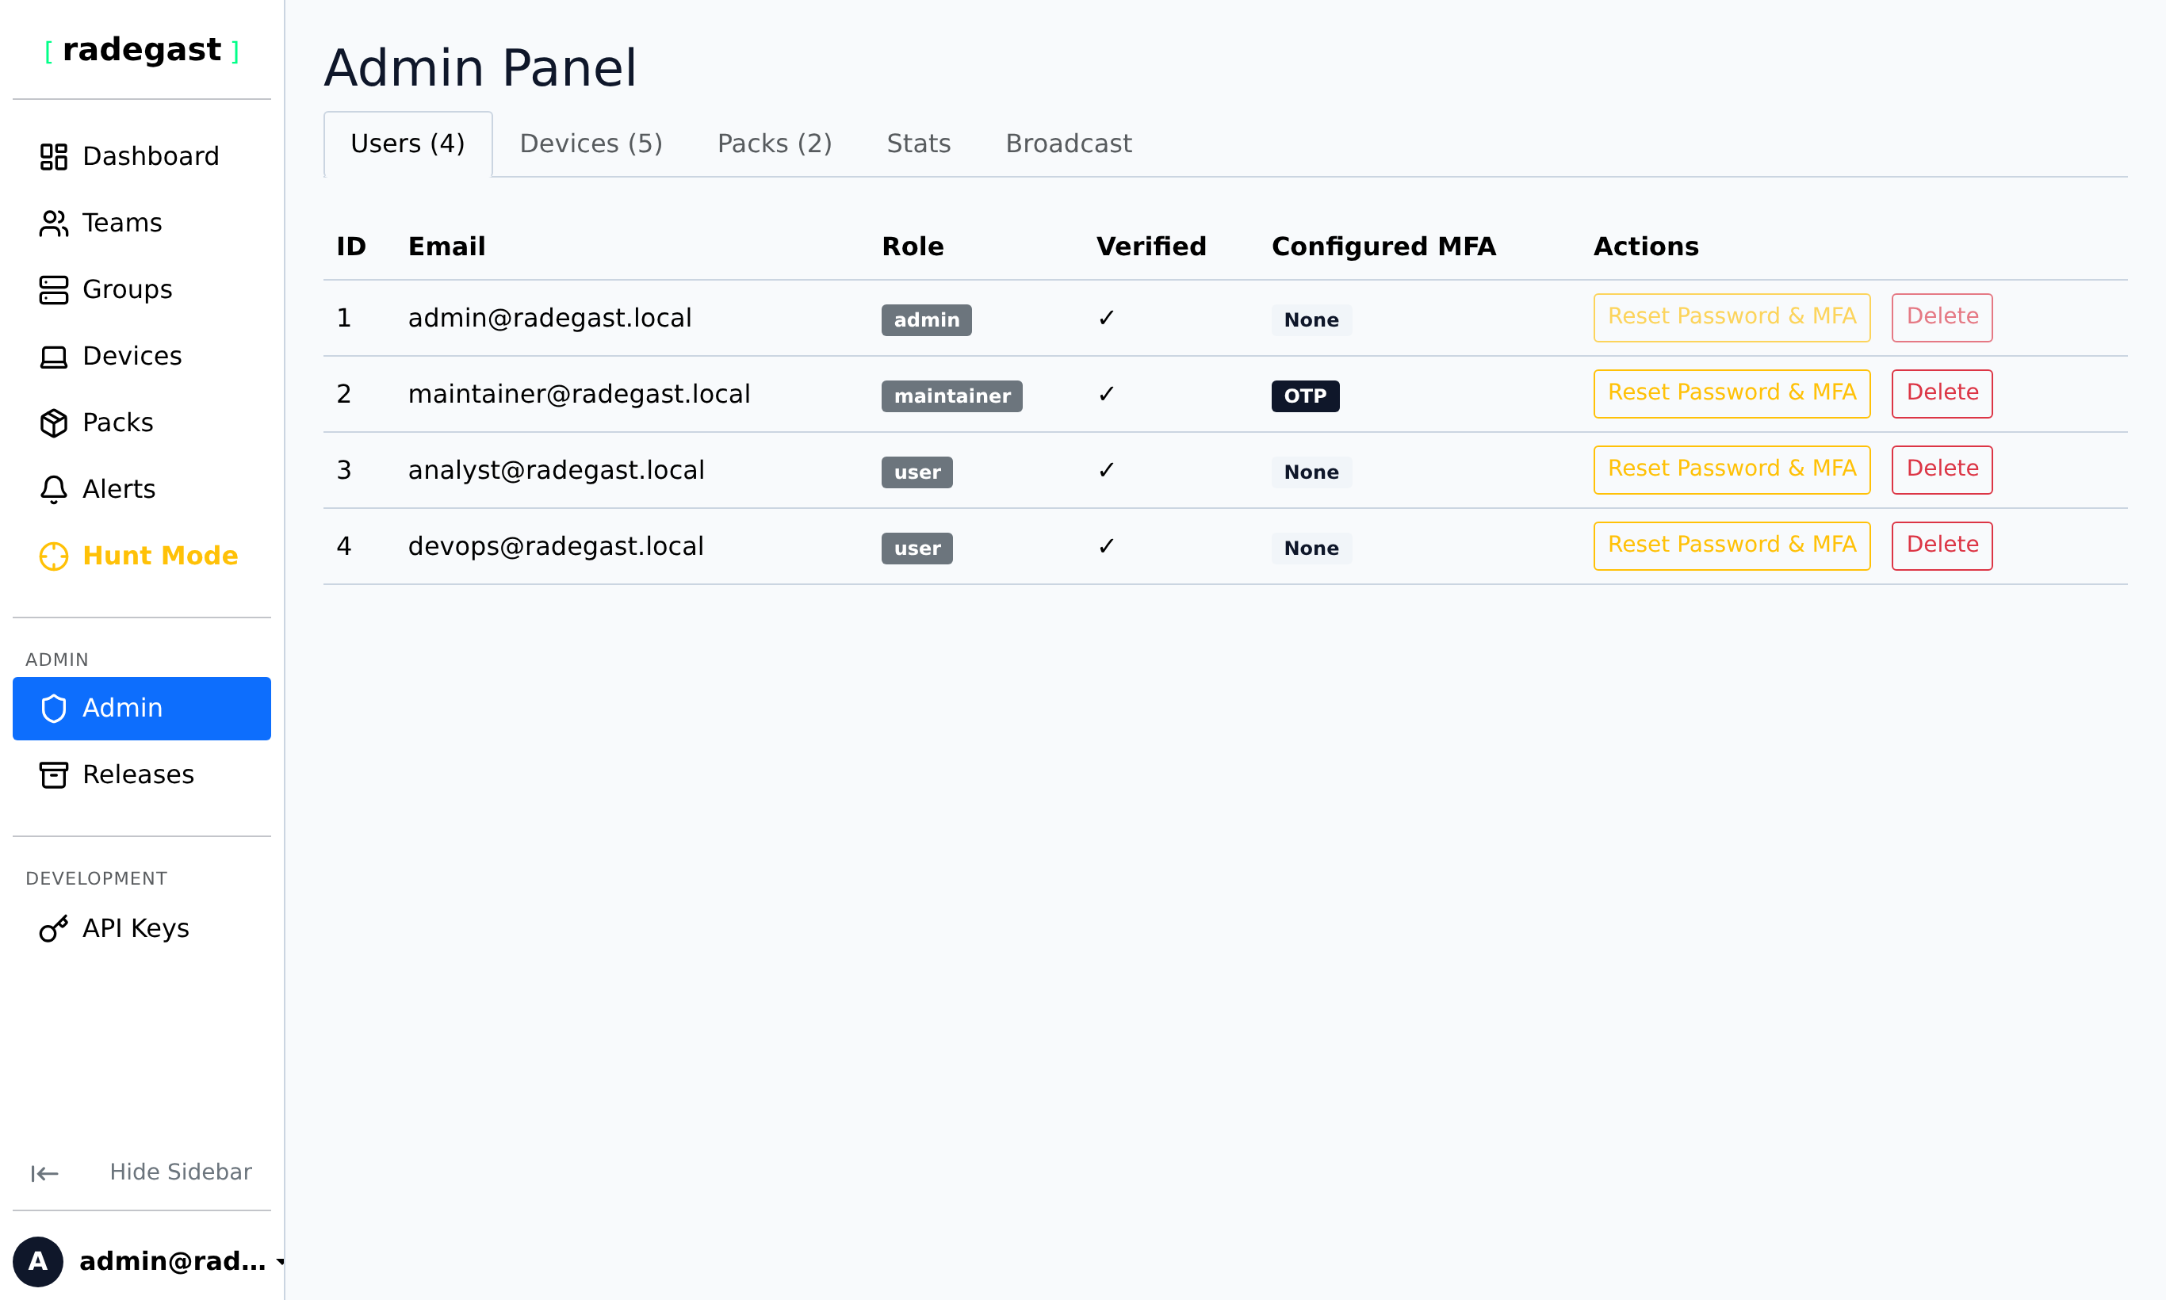Reset password and MFA for devops@radegast.local

click(1732, 545)
